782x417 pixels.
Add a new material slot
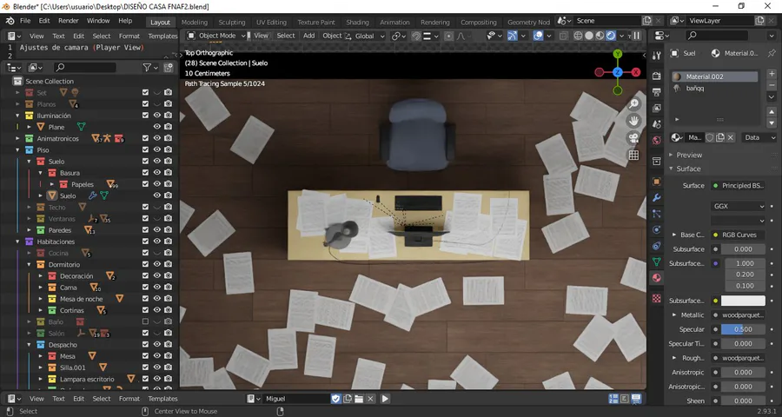pos(772,74)
